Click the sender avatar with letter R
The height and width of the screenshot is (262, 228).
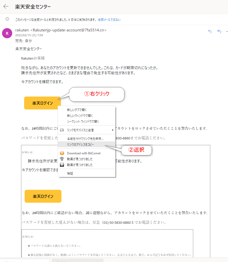click(x=7, y=33)
